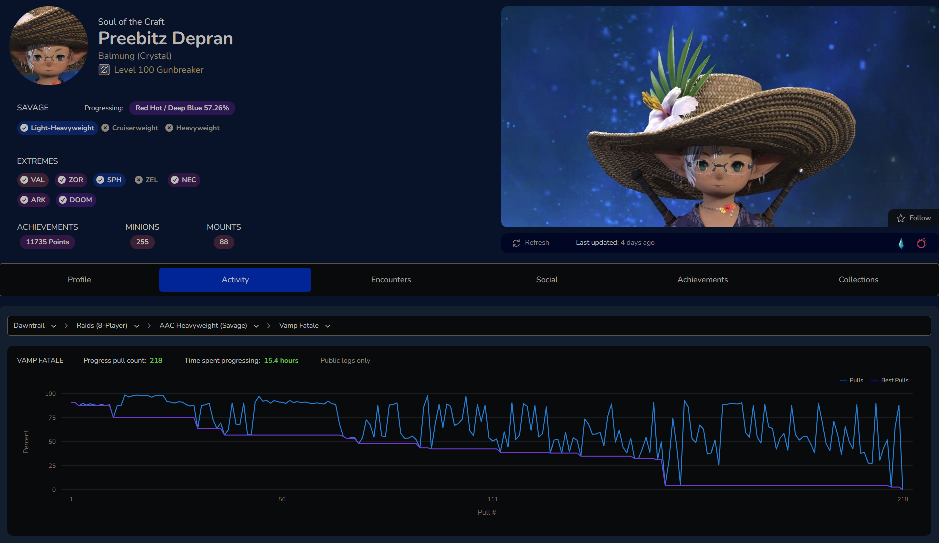The image size is (939, 543).
Task: Click the Cruiserweight savage tier label
Action: click(x=135, y=128)
